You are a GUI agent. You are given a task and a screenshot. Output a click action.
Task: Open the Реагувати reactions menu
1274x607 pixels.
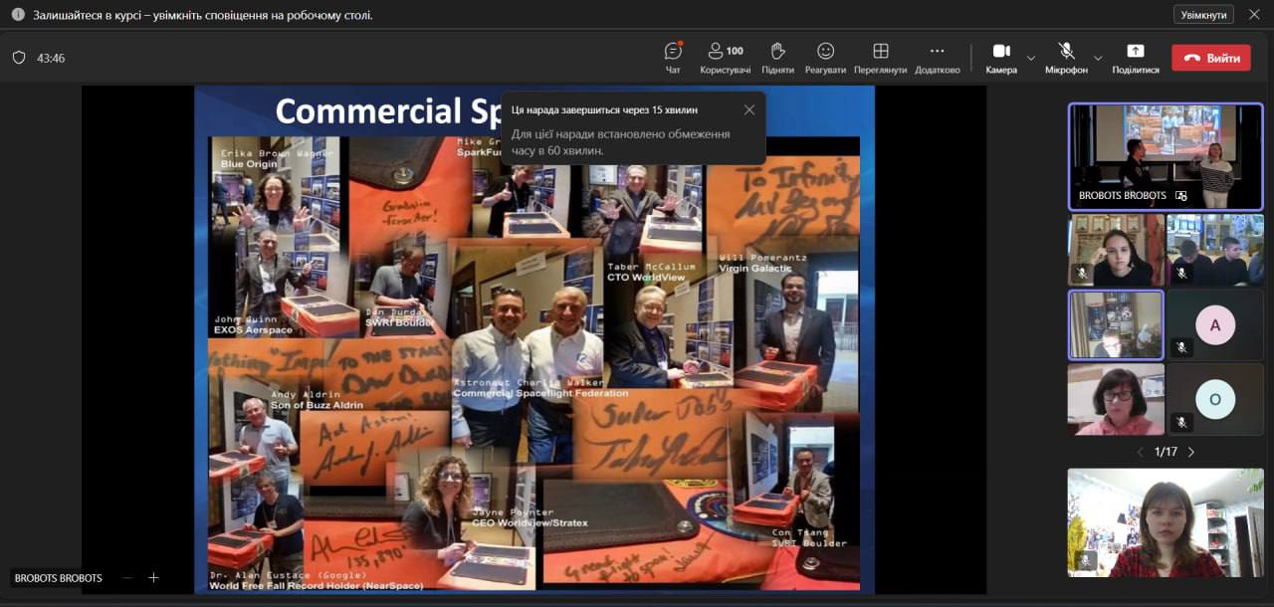coord(825,57)
